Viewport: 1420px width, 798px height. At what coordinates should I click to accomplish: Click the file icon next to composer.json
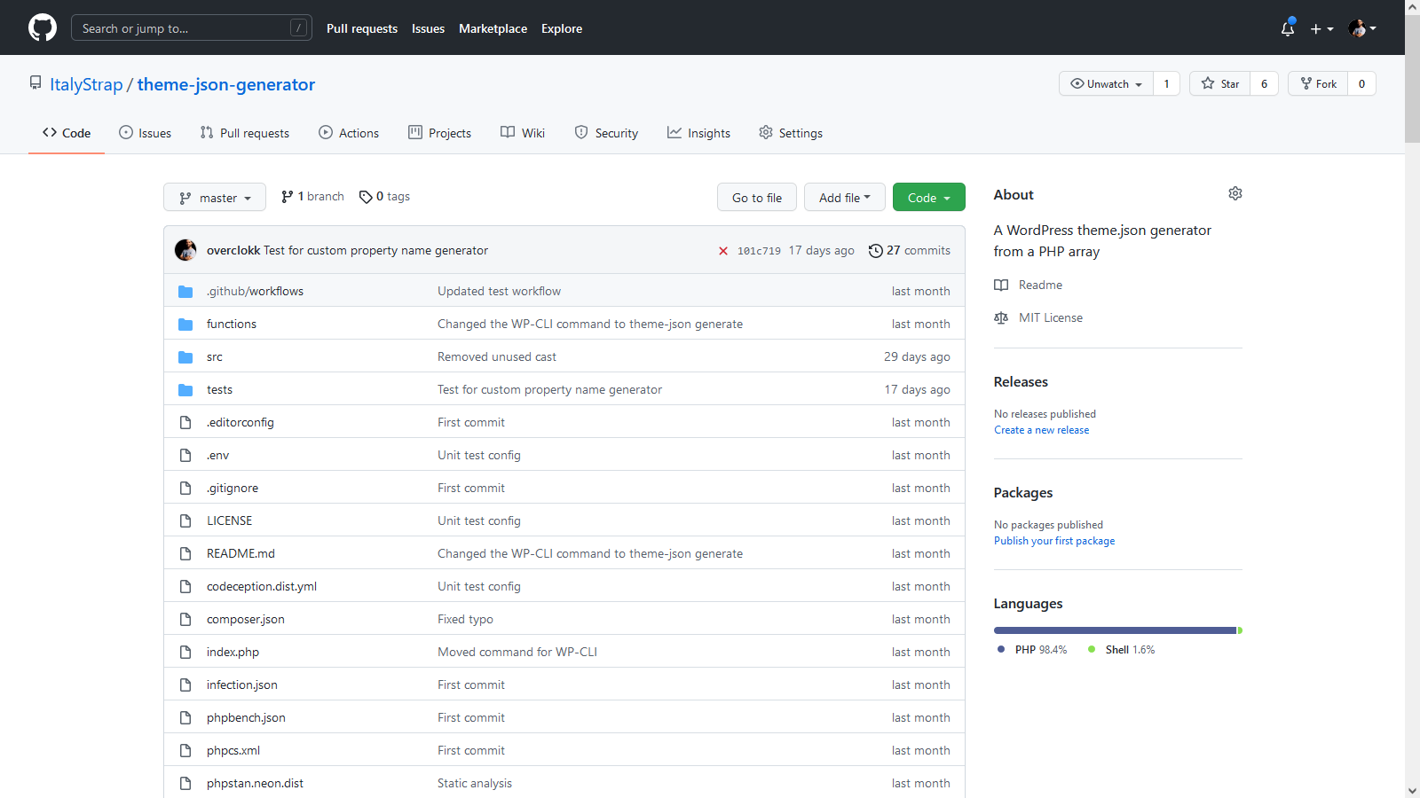tap(185, 619)
